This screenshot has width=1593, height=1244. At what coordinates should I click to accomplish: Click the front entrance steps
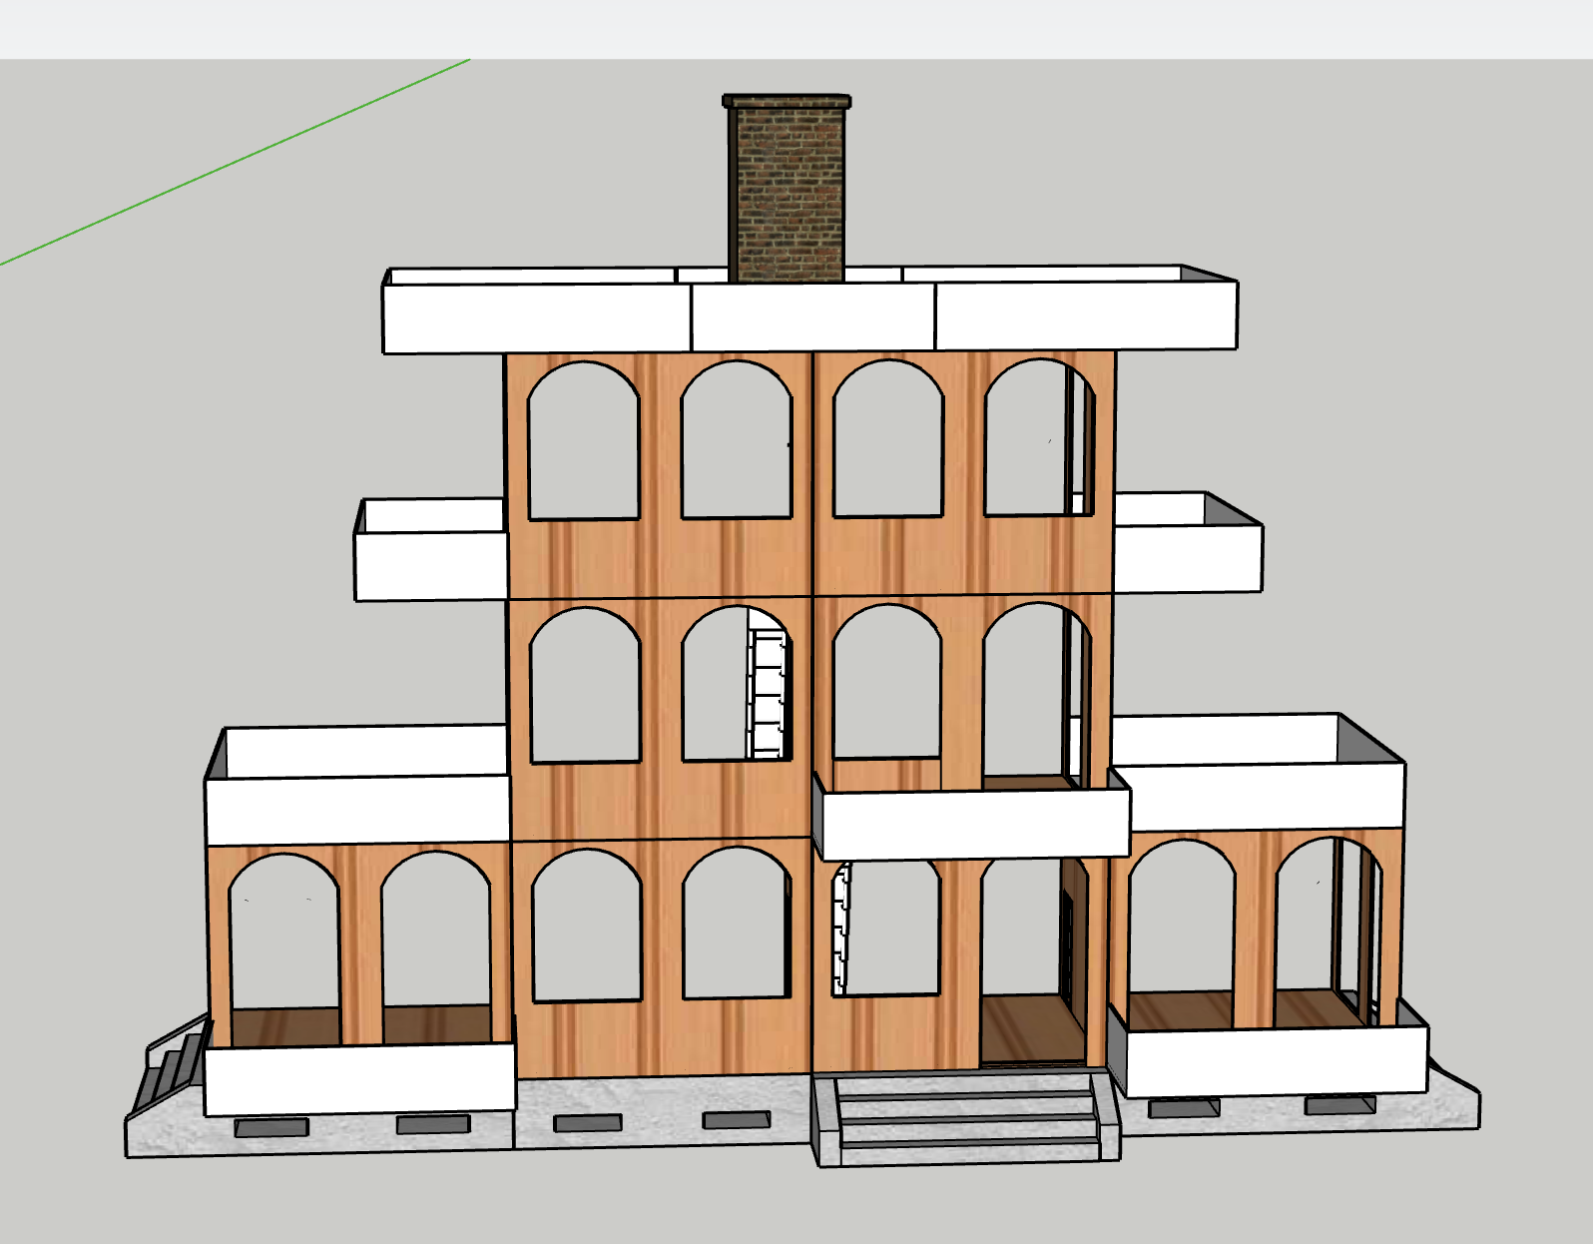[966, 1117]
